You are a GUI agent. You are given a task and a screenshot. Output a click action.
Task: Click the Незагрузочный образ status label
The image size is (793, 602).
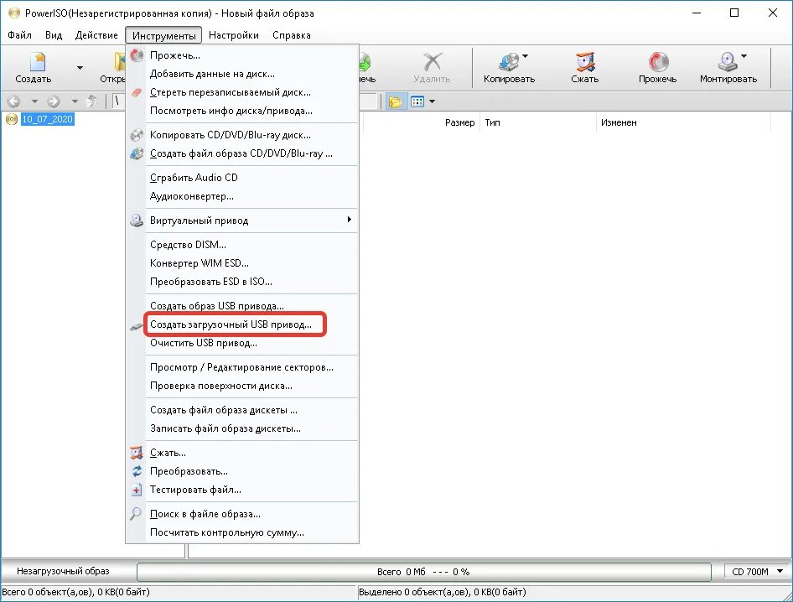[63, 571]
